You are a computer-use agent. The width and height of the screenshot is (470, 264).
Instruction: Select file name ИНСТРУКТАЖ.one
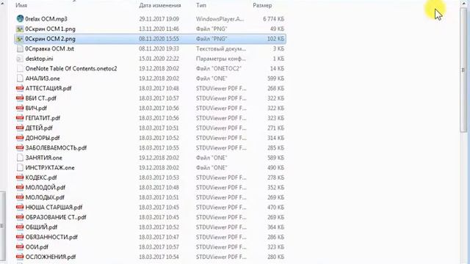50,168
